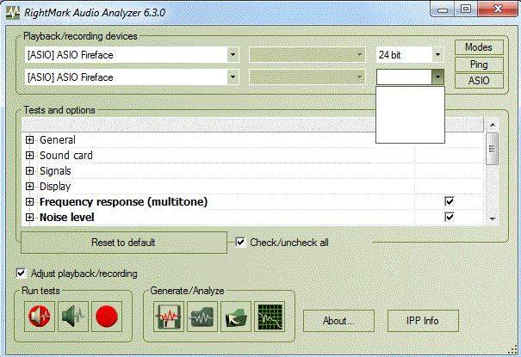Expand the Sound card tree node
The height and width of the screenshot is (357, 521).
[29, 156]
